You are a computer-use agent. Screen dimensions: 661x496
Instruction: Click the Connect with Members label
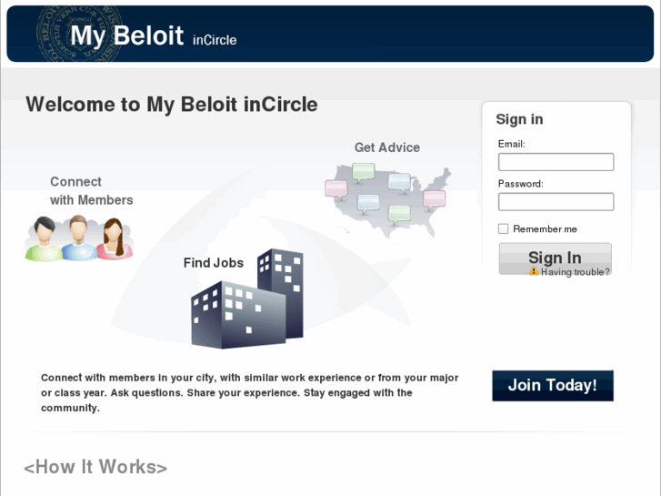[91, 191]
